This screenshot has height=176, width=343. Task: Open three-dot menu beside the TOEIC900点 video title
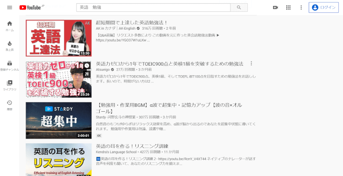pyautogui.click(x=251, y=63)
